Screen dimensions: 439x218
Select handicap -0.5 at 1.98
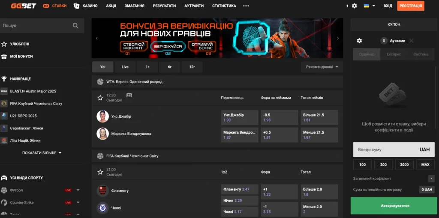click(280, 117)
